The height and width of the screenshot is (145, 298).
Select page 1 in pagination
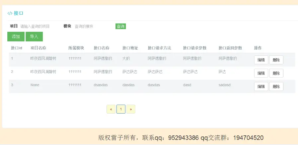[x=121, y=109]
